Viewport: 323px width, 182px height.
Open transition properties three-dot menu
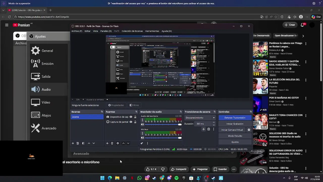click(214, 129)
